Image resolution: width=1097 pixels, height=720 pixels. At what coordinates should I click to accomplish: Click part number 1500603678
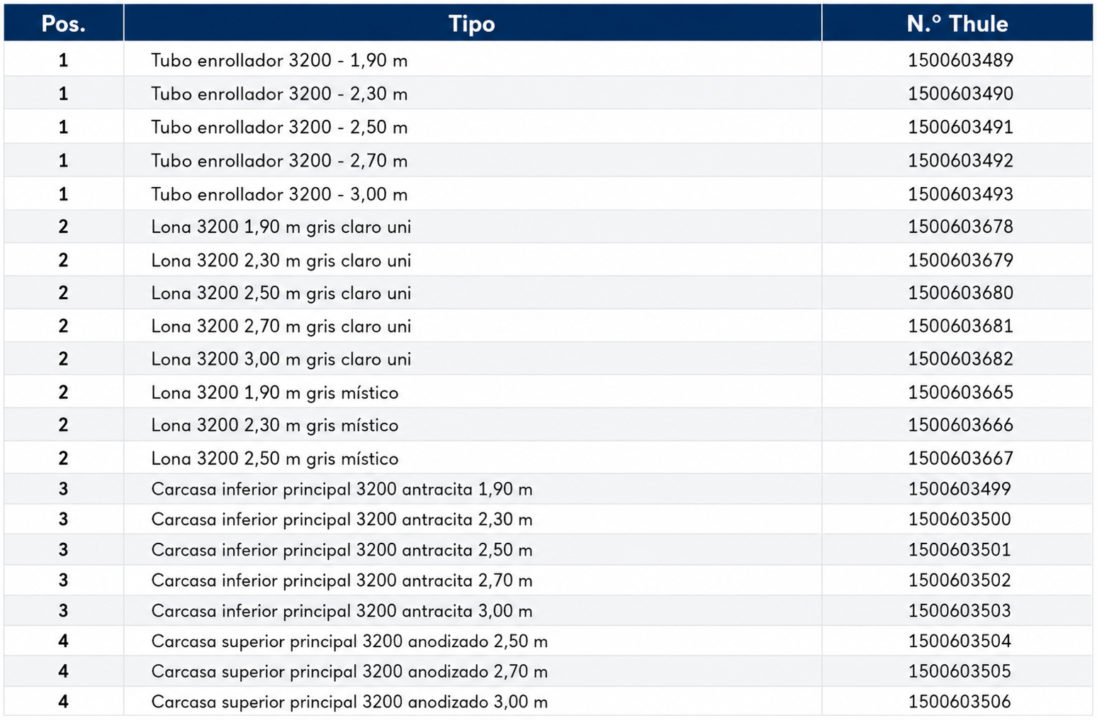[960, 227]
